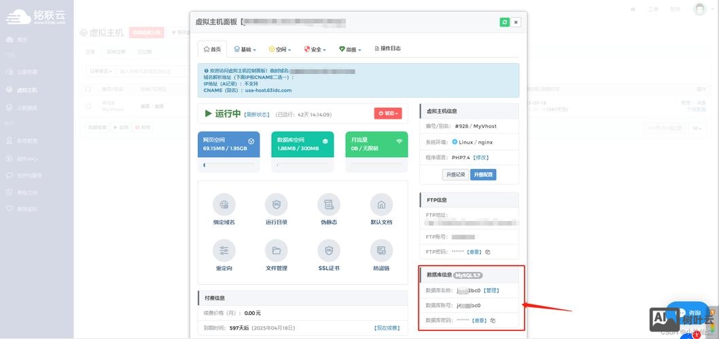The image size is (719, 339).
Task: Copy the database password with copy icon
Action: point(493,320)
